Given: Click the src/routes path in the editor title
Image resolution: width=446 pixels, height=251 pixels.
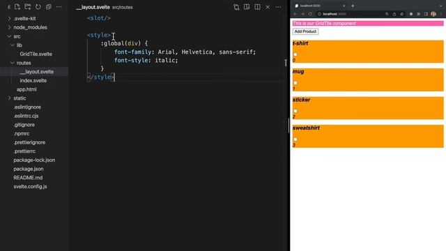Looking at the screenshot, I should pyautogui.click(x=123, y=8).
